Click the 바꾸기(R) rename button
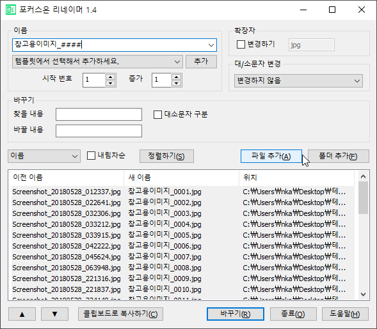This screenshot has width=377, height=329. tap(236, 314)
